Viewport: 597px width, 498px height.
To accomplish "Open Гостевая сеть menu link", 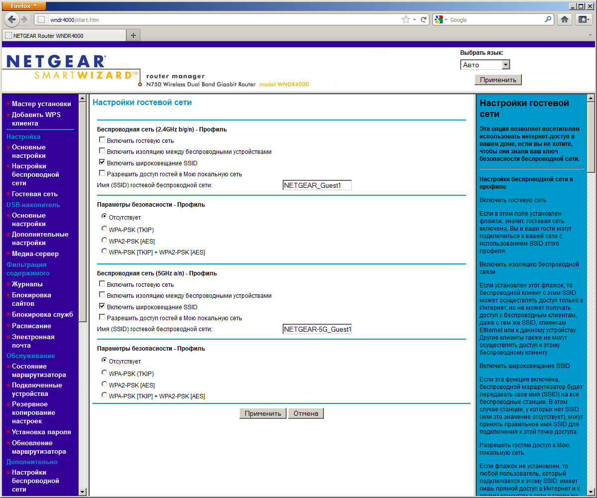I will 35,194.
